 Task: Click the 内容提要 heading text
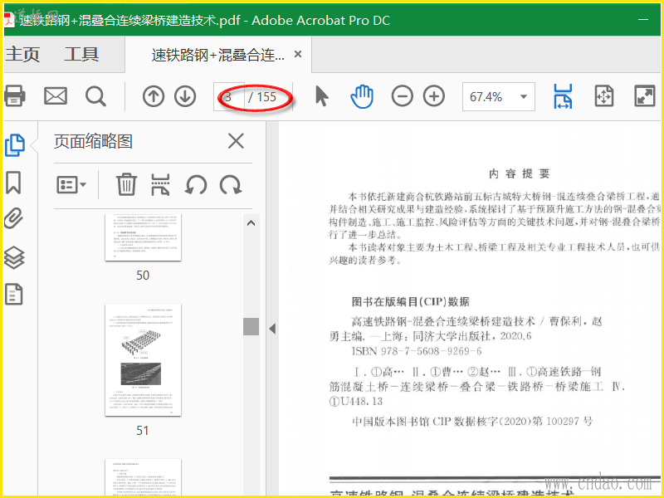[519, 173]
